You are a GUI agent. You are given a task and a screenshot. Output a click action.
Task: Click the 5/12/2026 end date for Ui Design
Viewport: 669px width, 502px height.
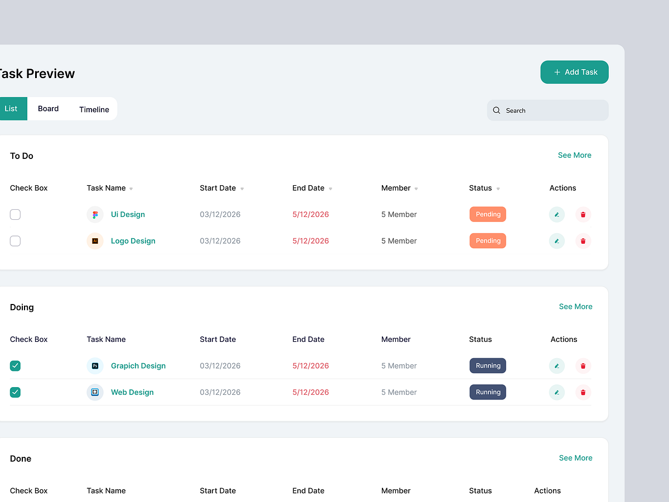(311, 214)
